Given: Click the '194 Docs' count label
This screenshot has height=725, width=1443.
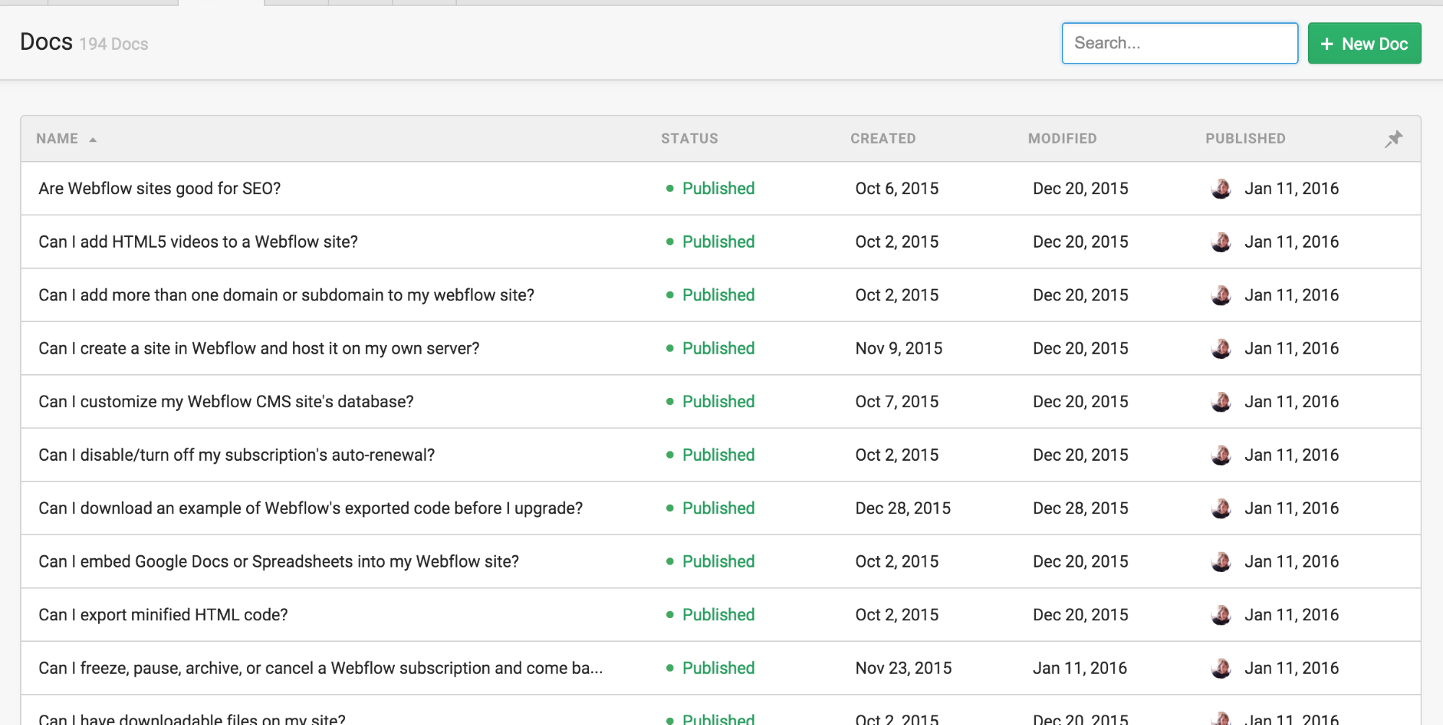Looking at the screenshot, I should pyautogui.click(x=113, y=44).
